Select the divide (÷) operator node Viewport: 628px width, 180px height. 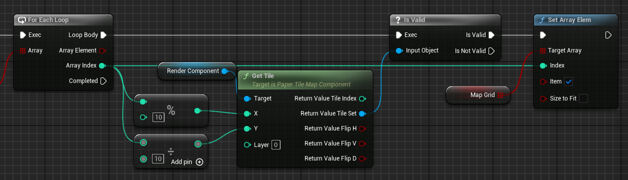(171, 151)
